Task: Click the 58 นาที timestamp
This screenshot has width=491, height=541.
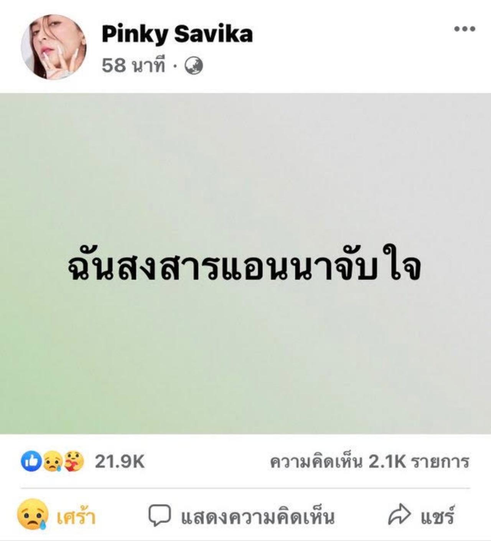Action: (133, 66)
